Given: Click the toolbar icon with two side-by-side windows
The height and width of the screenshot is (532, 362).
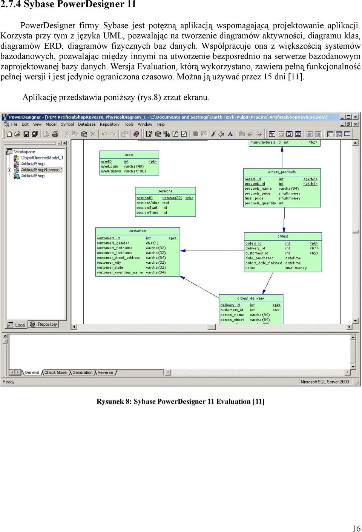Looking at the screenshot, I should point(298,134).
